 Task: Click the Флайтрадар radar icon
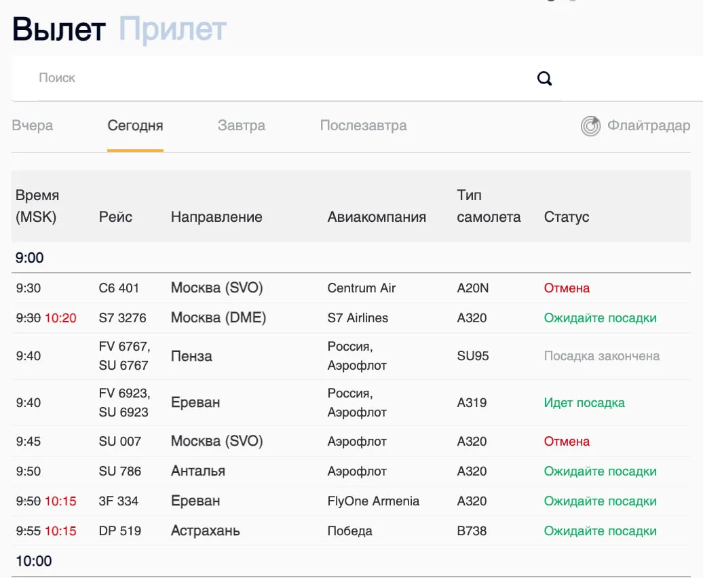pyautogui.click(x=590, y=126)
